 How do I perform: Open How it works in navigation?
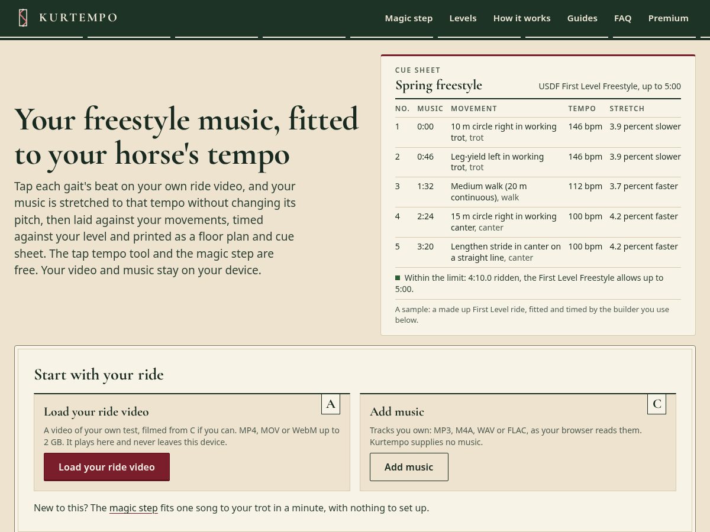[522, 18]
